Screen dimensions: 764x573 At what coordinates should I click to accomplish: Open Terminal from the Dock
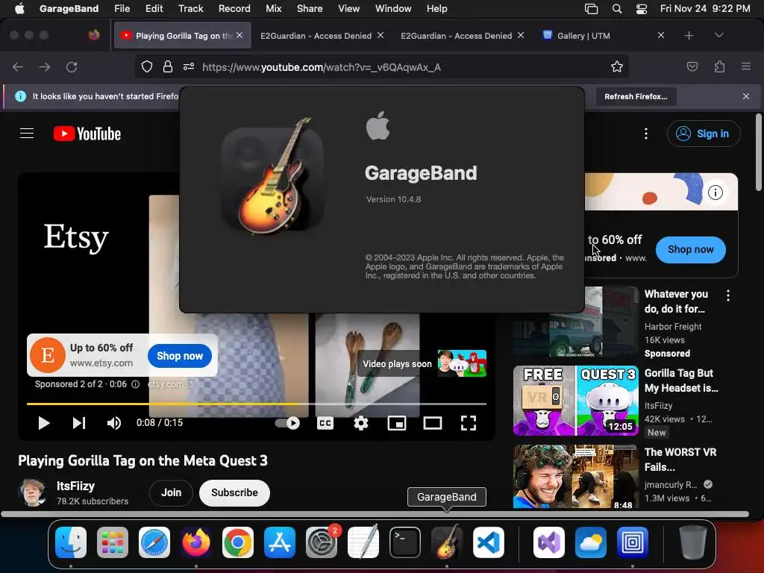click(x=405, y=542)
